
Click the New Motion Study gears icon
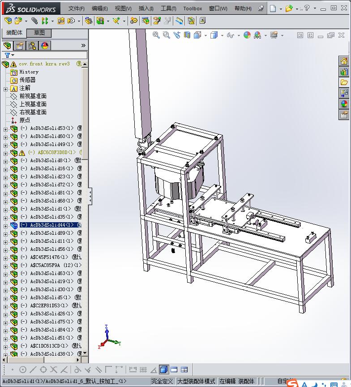point(133,21)
